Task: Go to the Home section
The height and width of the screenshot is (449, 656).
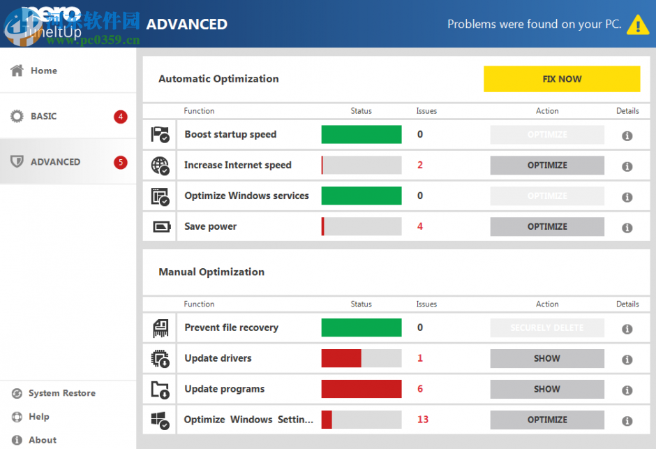Action: coord(43,71)
